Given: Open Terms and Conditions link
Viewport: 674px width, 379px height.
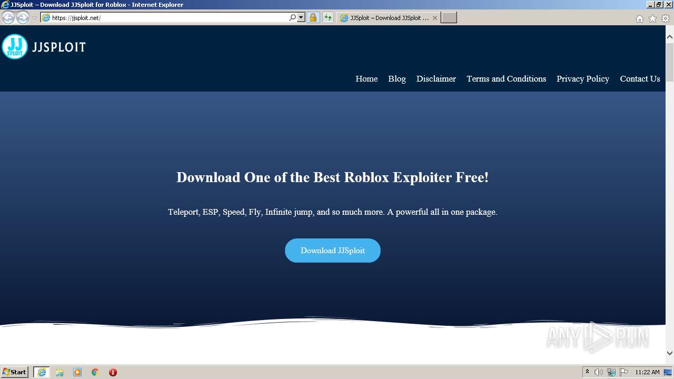Looking at the screenshot, I should click(506, 78).
